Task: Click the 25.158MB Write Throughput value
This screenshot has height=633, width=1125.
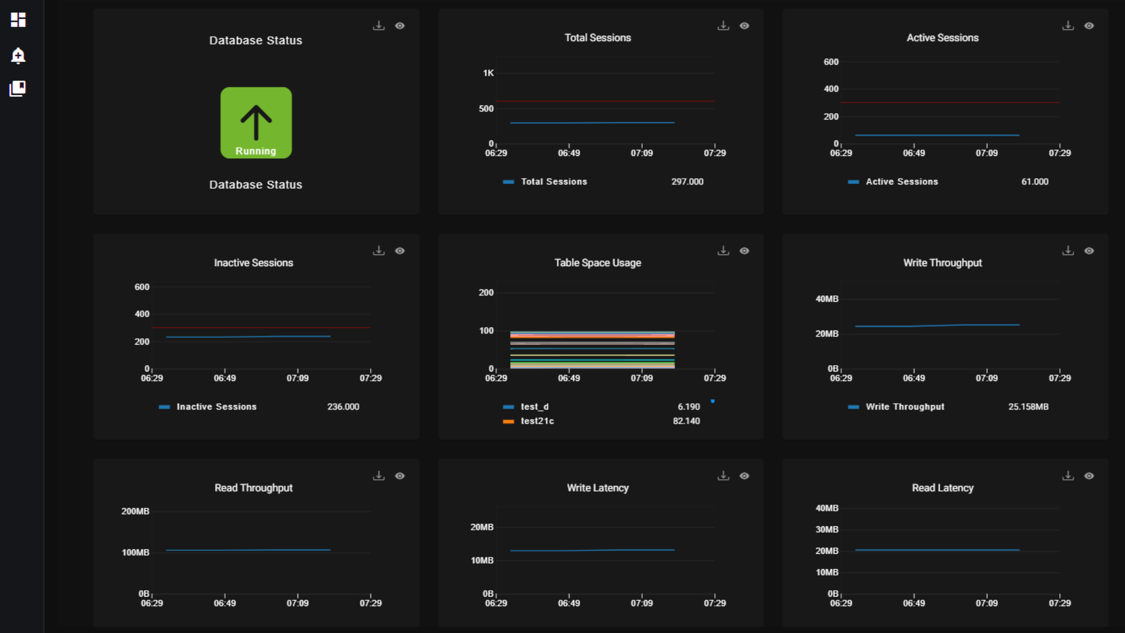Action: point(1028,407)
